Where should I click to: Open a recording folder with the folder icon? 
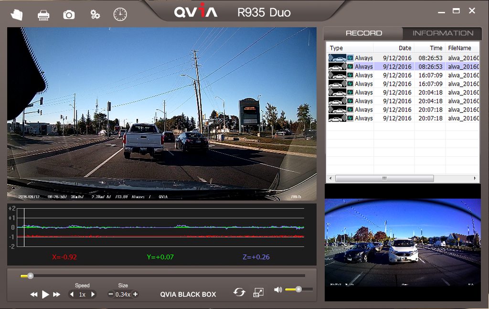[x=17, y=15]
